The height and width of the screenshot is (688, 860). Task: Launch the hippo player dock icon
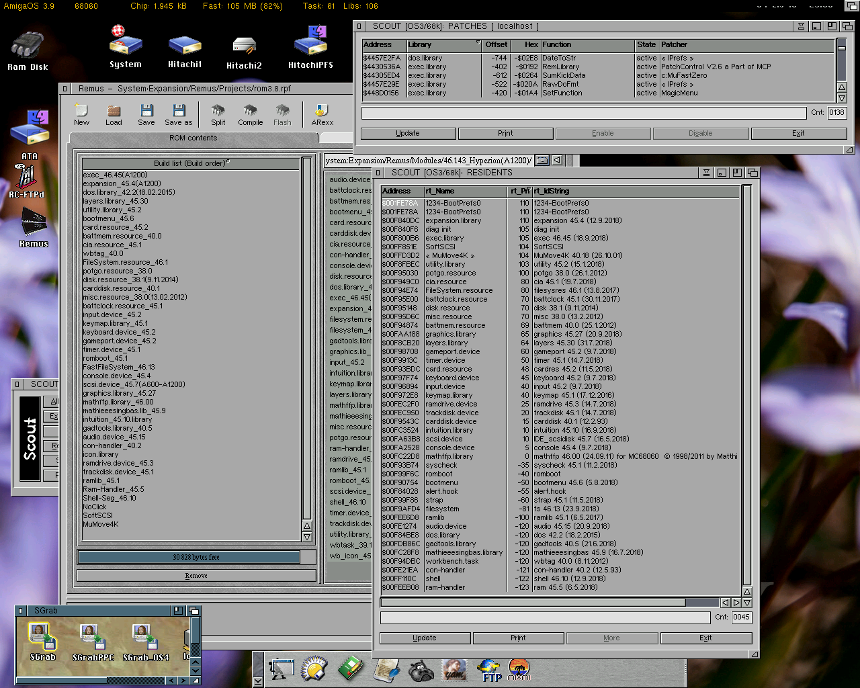(421, 670)
